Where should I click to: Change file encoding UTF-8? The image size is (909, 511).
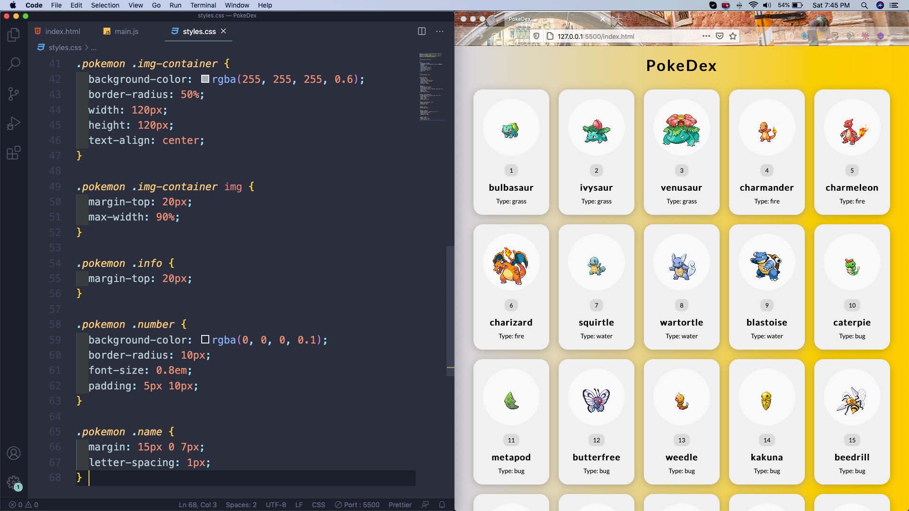[276, 505]
